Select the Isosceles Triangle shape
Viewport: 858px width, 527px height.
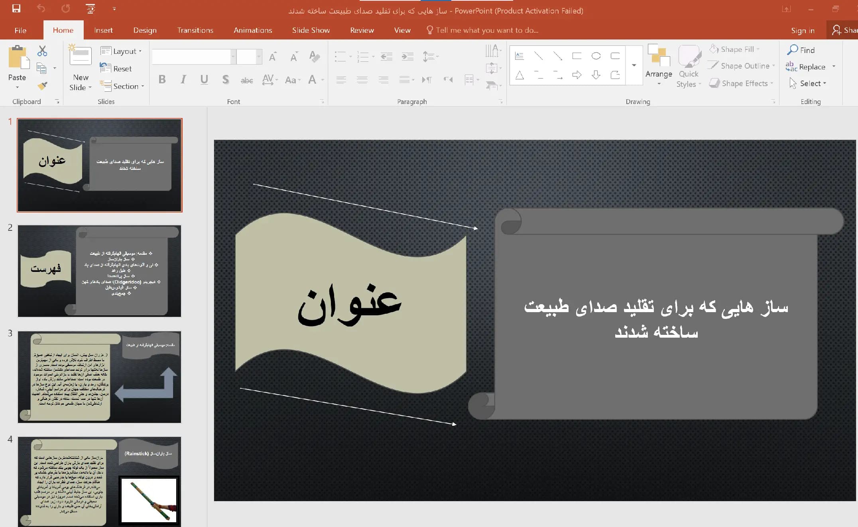click(520, 75)
